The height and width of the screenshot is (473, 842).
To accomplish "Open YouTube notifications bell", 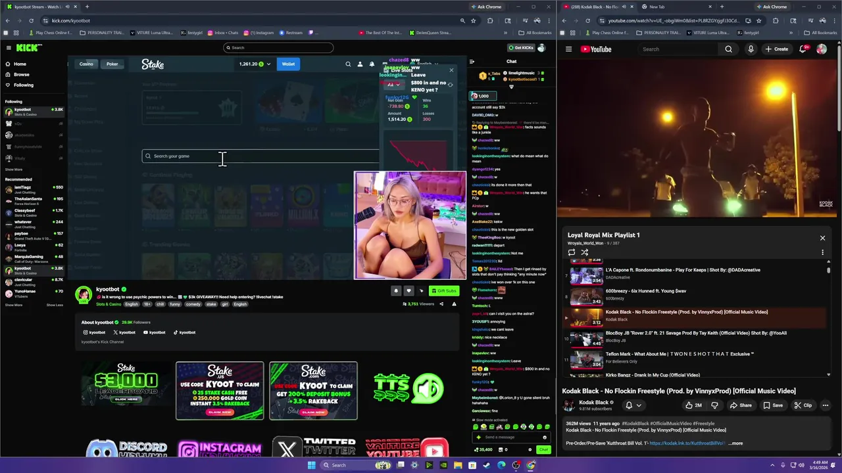I will coord(804,49).
